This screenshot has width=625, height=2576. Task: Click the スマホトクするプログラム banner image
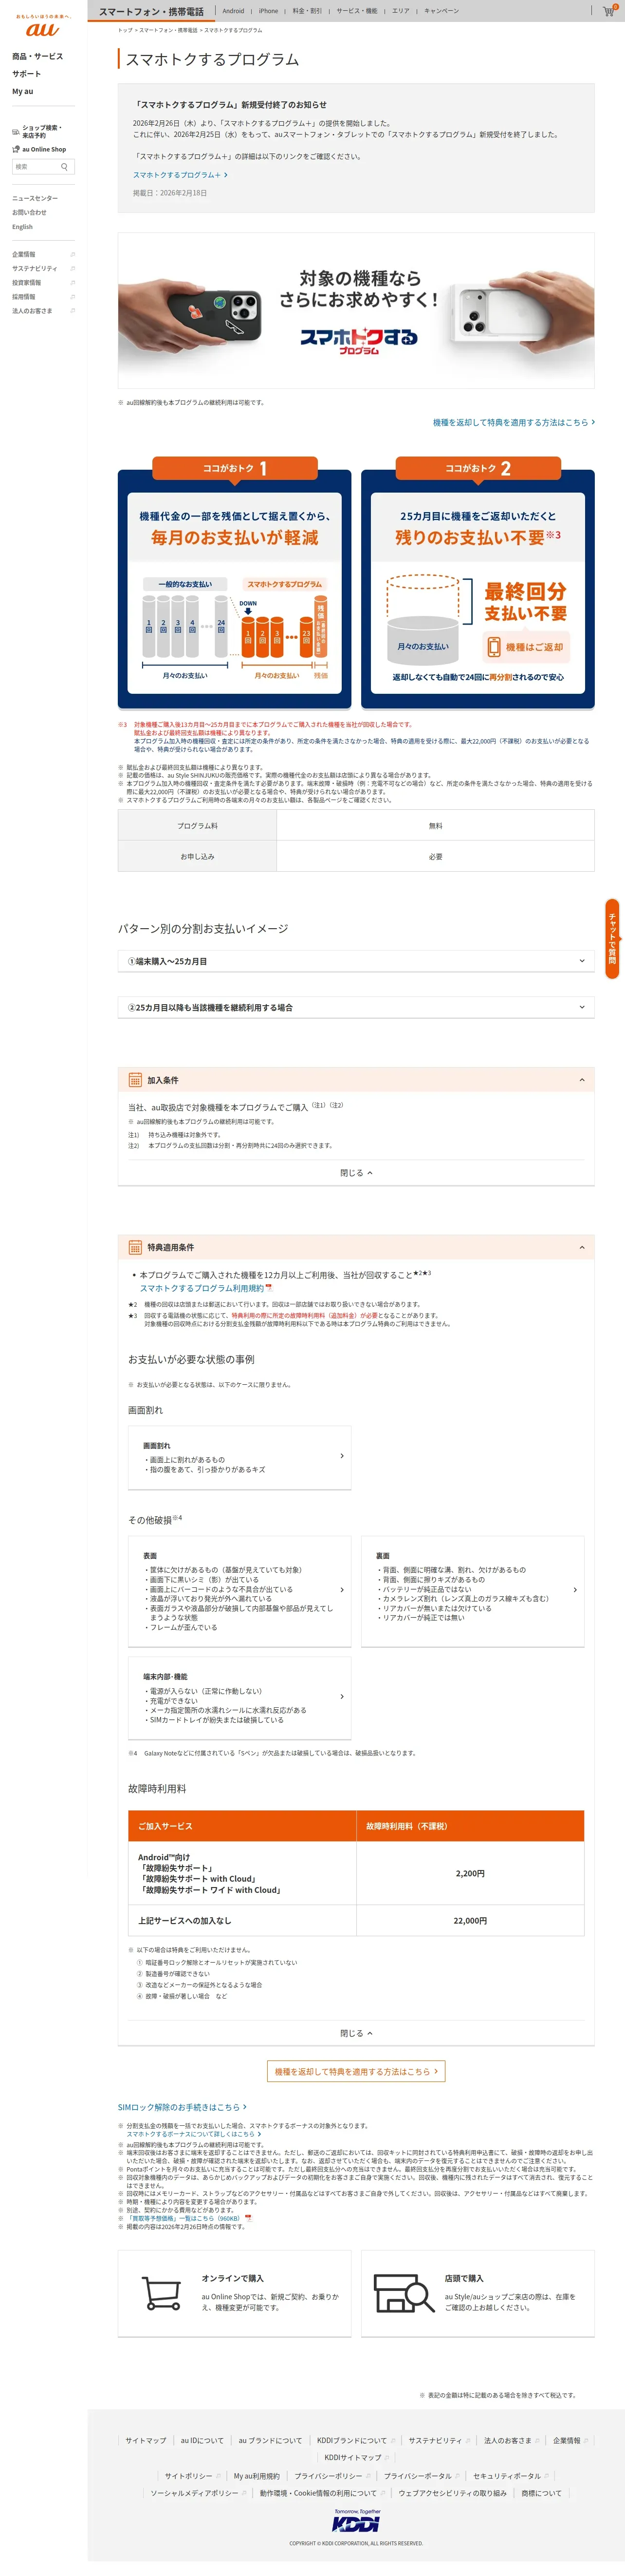tap(355, 311)
